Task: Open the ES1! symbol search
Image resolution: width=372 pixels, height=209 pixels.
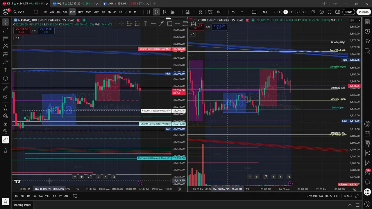Action: click(x=21, y=12)
